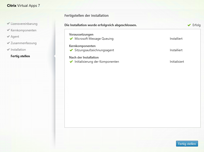Click the Citrix Virtual Apps 7 title
This screenshot has height=152, width=204.
[x=23, y=5]
